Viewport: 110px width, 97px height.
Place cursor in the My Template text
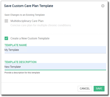[12, 50]
